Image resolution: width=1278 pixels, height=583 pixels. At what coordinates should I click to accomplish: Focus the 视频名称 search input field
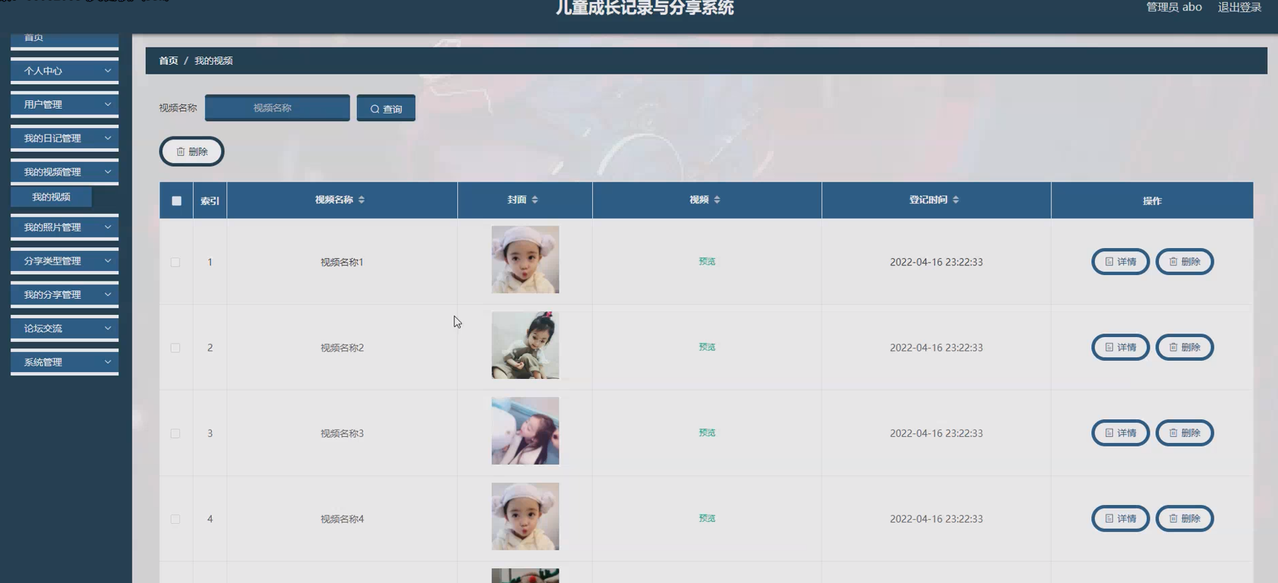click(x=277, y=108)
